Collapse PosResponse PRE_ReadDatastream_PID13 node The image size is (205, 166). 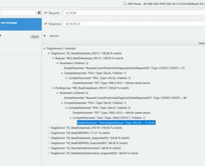[x=53, y=88]
